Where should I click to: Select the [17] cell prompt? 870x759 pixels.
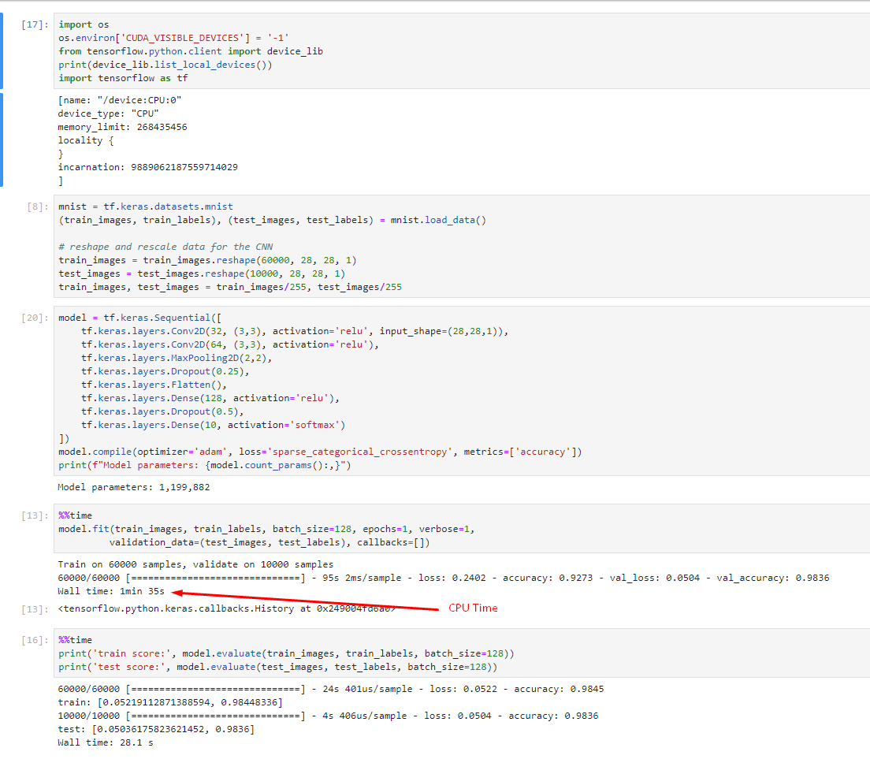35,24
